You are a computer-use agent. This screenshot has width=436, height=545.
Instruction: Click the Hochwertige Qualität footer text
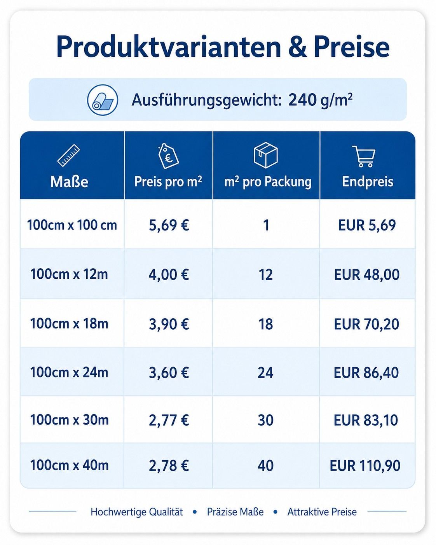coord(137,512)
